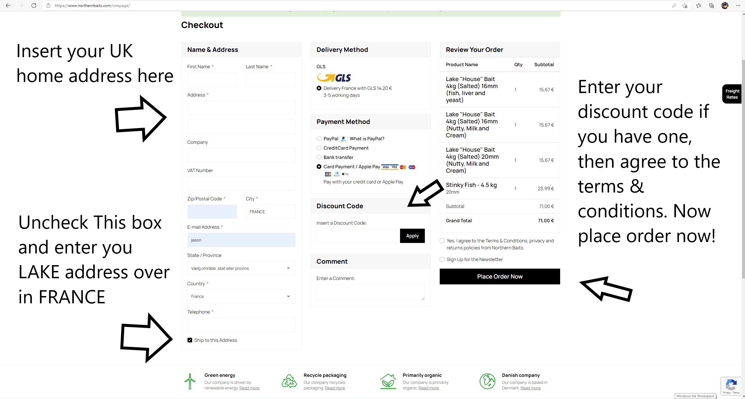The width and height of the screenshot is (745, 399).
Task: Apply the discount code
Action: click(412, 236)
